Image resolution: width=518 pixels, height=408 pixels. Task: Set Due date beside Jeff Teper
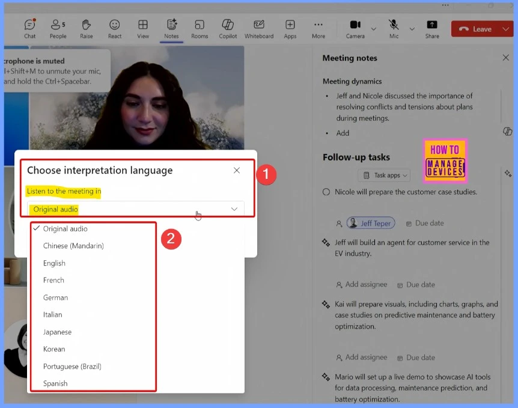[425, 224]
